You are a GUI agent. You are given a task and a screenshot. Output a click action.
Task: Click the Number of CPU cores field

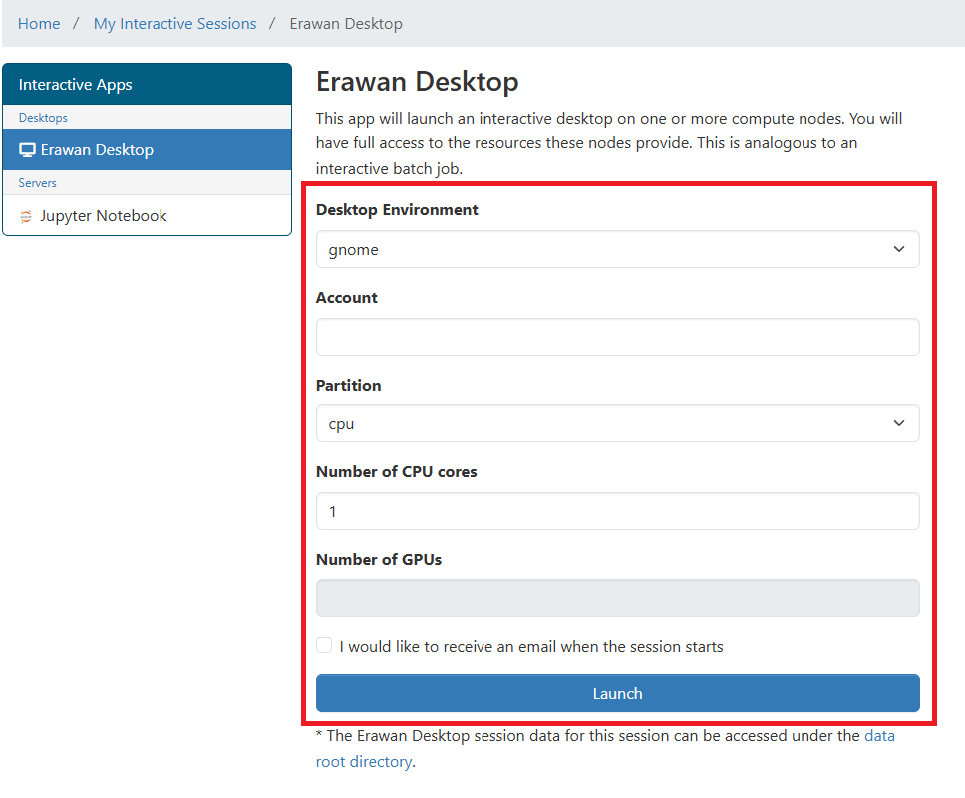point(616,511)
